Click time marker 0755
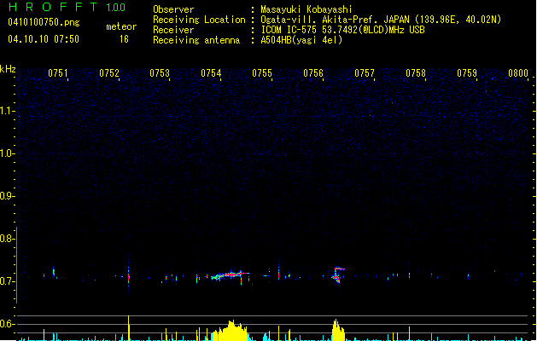 [x=262, y=73]
